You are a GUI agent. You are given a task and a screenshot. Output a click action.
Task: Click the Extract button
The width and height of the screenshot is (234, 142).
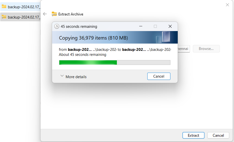pyautogui.click(x=194, y=135)
